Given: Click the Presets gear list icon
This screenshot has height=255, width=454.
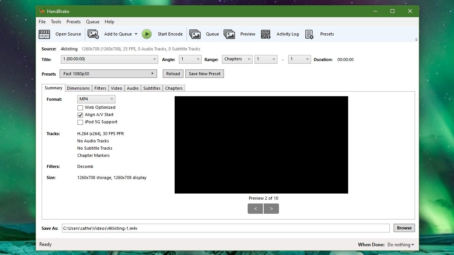Looking at the screenshot, I should [309, 34].
